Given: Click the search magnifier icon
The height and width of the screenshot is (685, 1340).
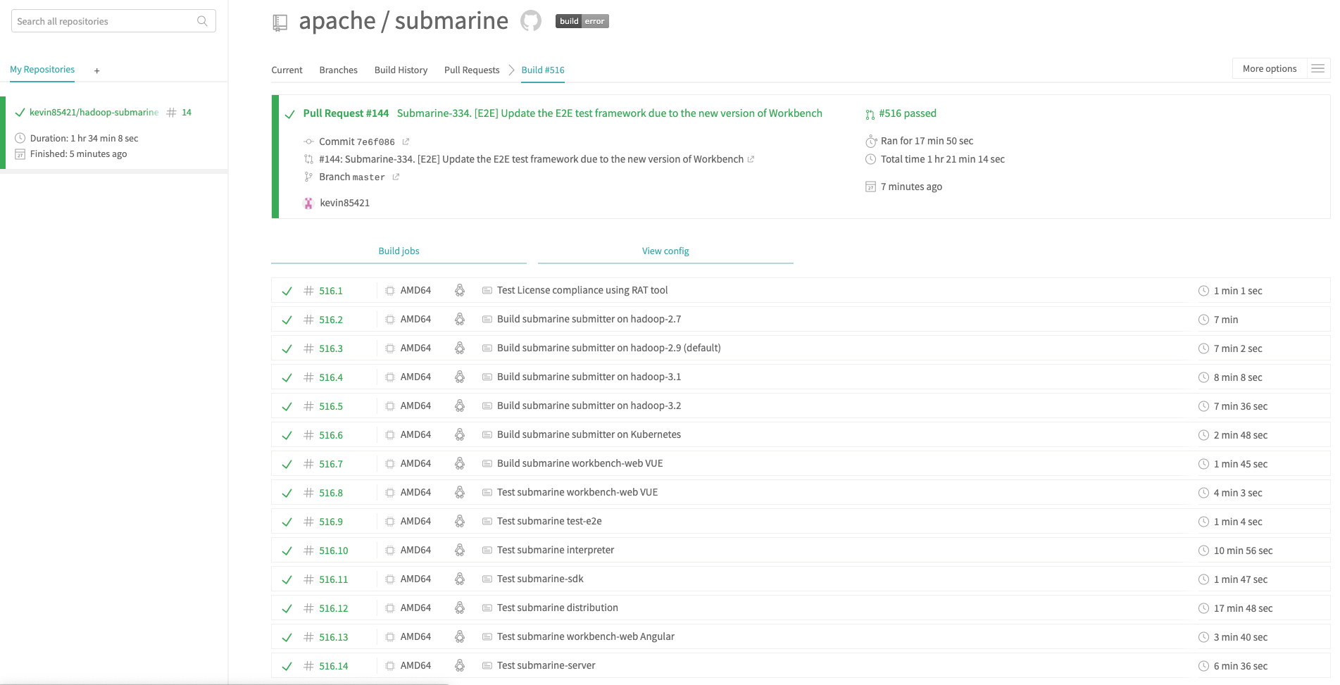Looking at the screenshot, I should 202,21.
